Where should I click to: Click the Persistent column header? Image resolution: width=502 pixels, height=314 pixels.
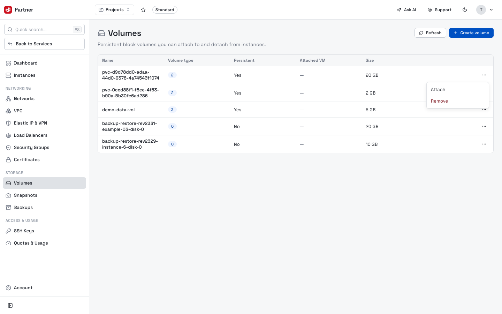click(x=244, y=60)
